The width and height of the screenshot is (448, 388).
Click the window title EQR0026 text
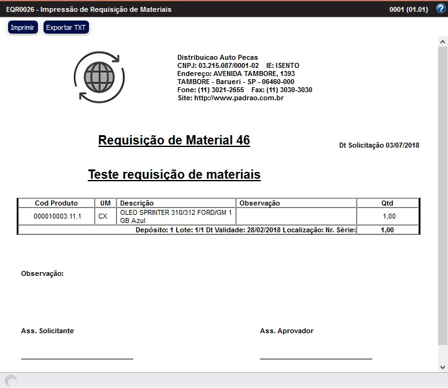tap(89, 9)
